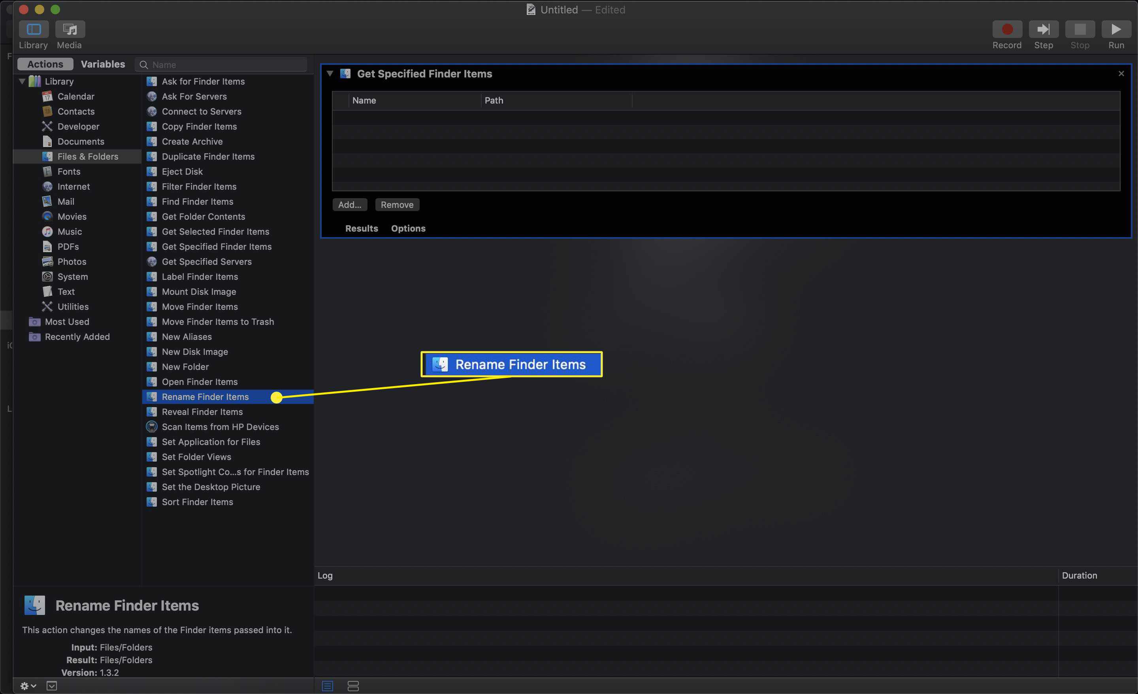This screenshot has height=694, width=1138.
Task: Switch to the Options tab in action panel
Action: coord(408,228)
